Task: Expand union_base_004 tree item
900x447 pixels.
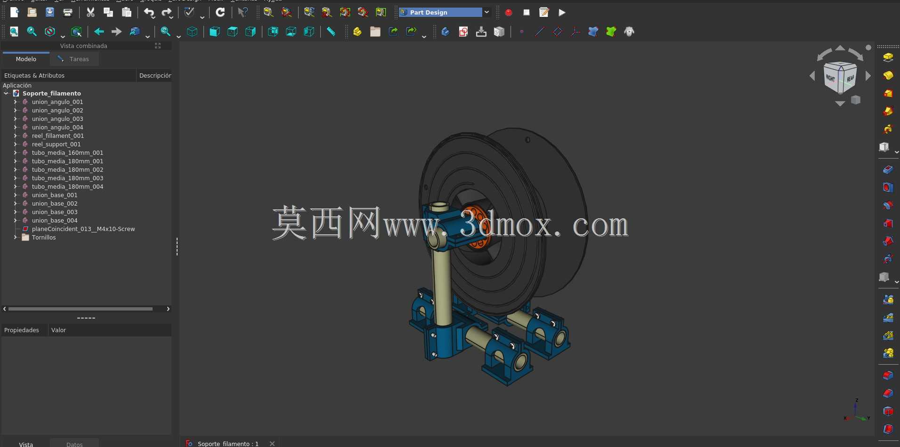Action: 16,220
